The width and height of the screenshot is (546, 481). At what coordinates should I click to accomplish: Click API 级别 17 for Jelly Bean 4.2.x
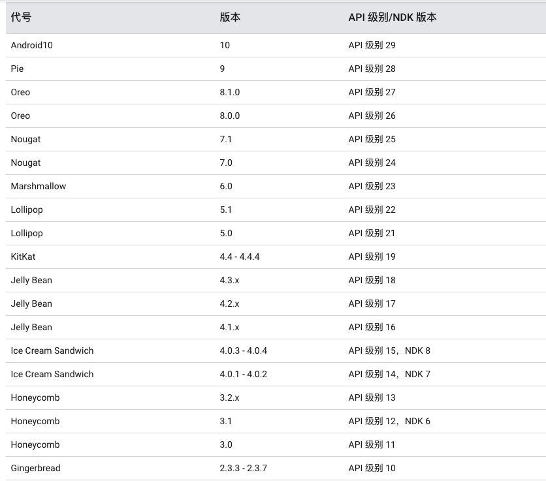coord(374,303)
